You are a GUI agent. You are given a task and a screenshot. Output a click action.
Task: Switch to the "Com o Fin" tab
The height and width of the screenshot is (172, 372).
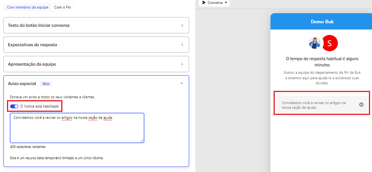63,7
